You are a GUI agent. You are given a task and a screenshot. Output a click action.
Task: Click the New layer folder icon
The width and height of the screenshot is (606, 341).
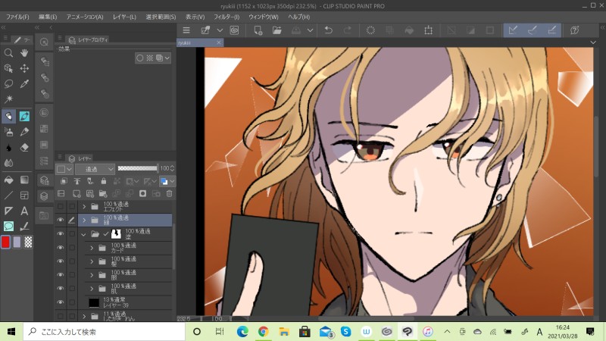coord(103,194)
